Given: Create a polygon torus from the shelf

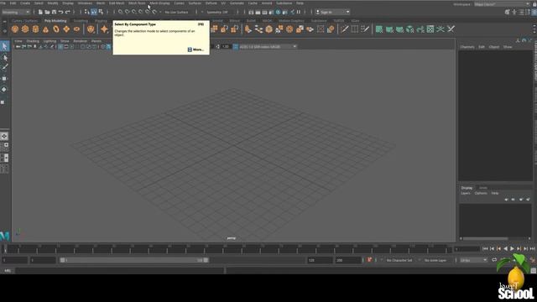Looking at the screenshot, I should [56, 29].
